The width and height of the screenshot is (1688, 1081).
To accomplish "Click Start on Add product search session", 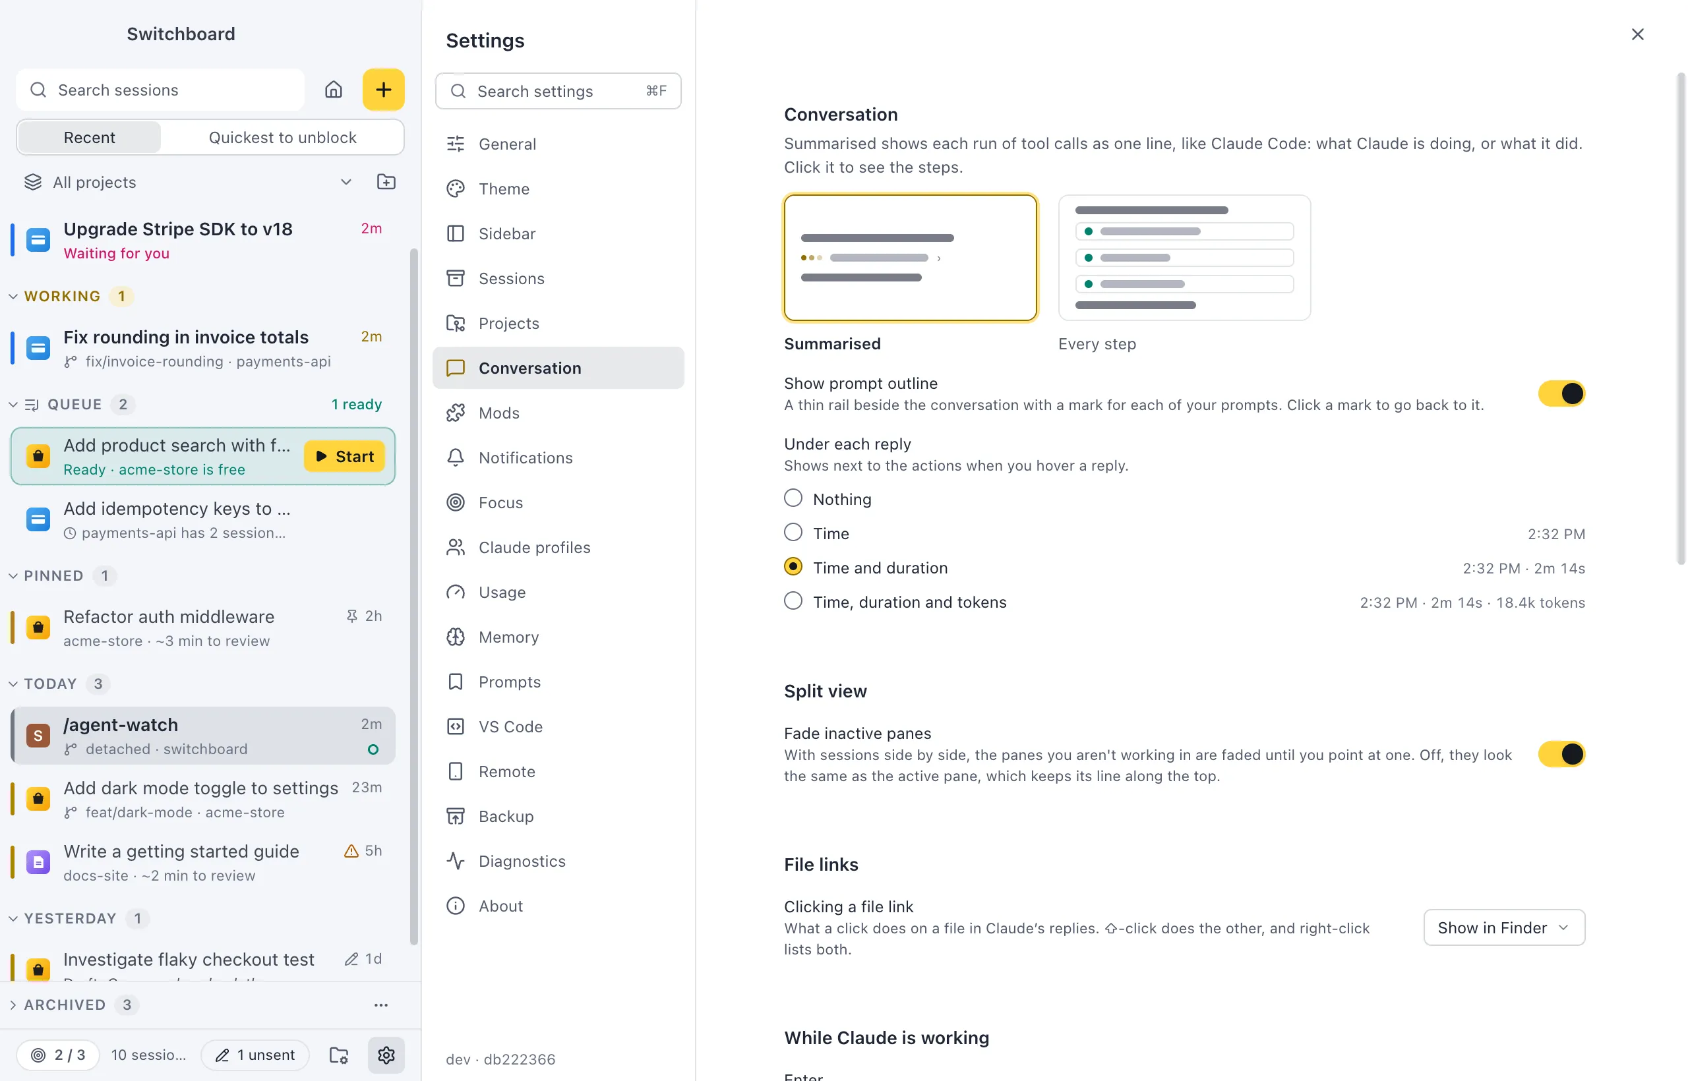I will click(344, 456).
